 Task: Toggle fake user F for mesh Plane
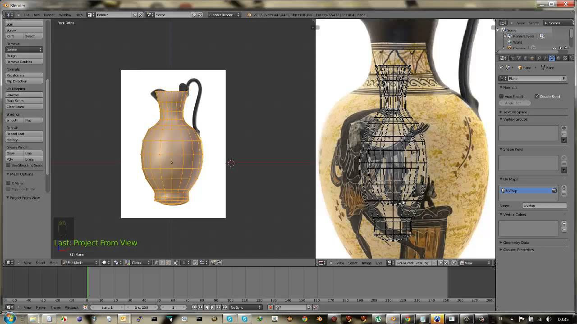click(x=563, y=78)
